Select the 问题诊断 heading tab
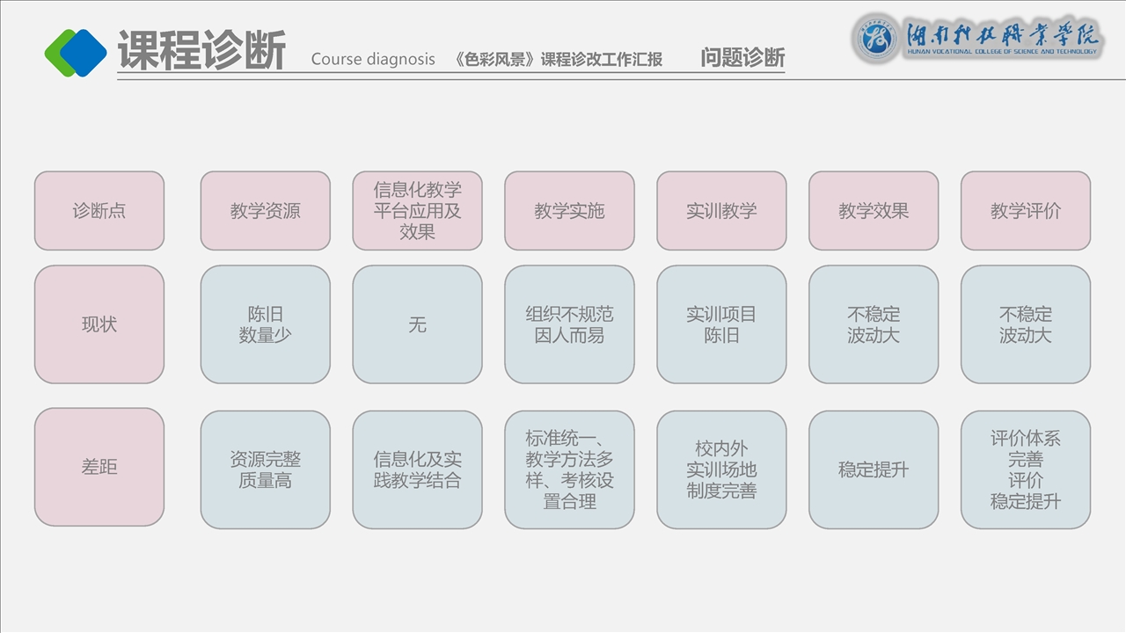This screenshot has height=633, width=1126. point(742,58)
